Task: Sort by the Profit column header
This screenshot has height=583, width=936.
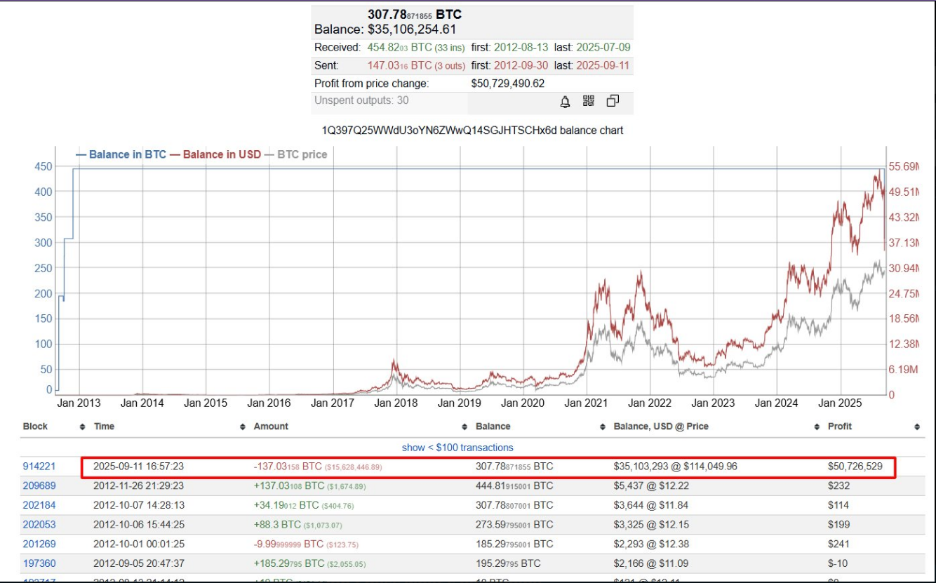Action: (839, 427)
